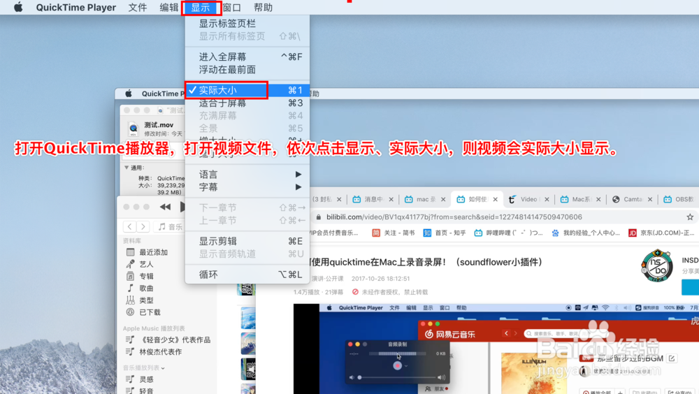Click the uploader avatar on bilibili page
Viewport: 699px width, 394px height.
657,266
